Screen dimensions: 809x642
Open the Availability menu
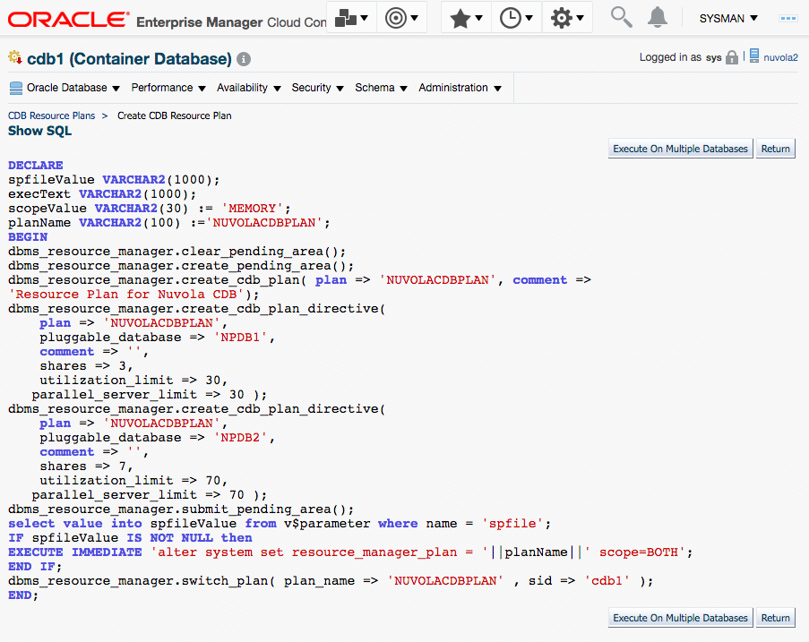pyautogui.click(x=249, y=88)
